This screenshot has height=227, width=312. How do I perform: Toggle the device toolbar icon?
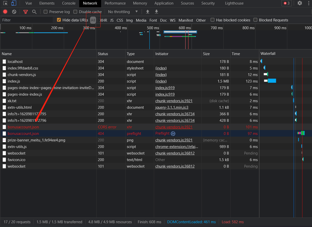[x=14, y=3]
